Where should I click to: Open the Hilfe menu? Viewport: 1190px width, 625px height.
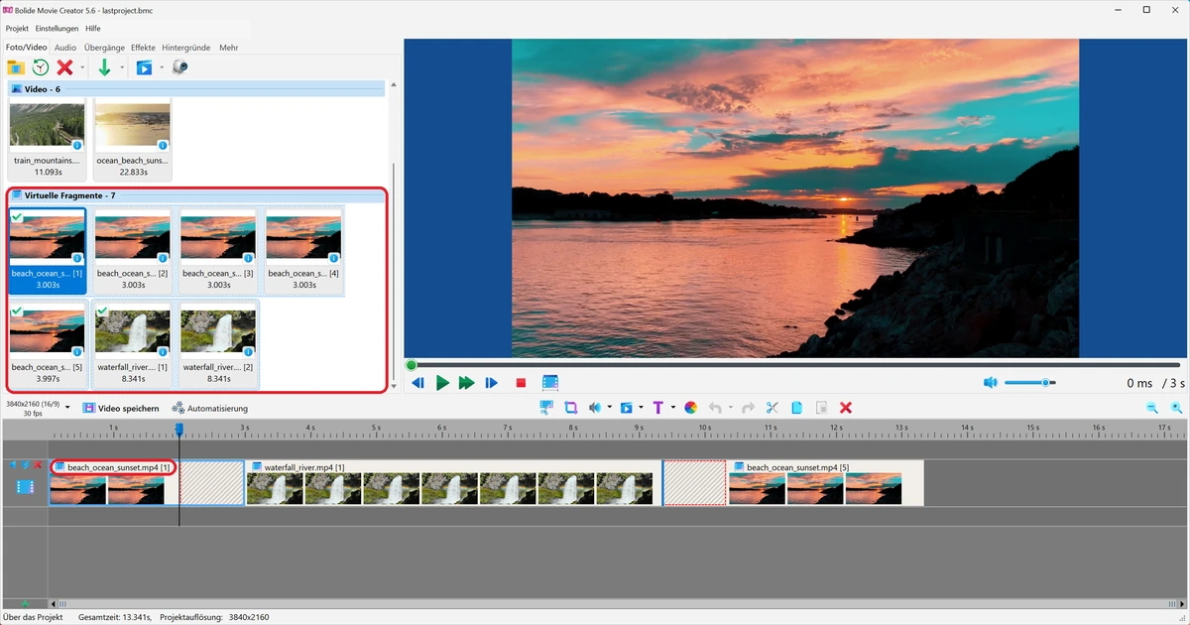coord(92,28)
